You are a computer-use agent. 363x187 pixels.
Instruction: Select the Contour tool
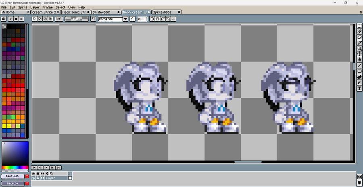pos(359,77)
